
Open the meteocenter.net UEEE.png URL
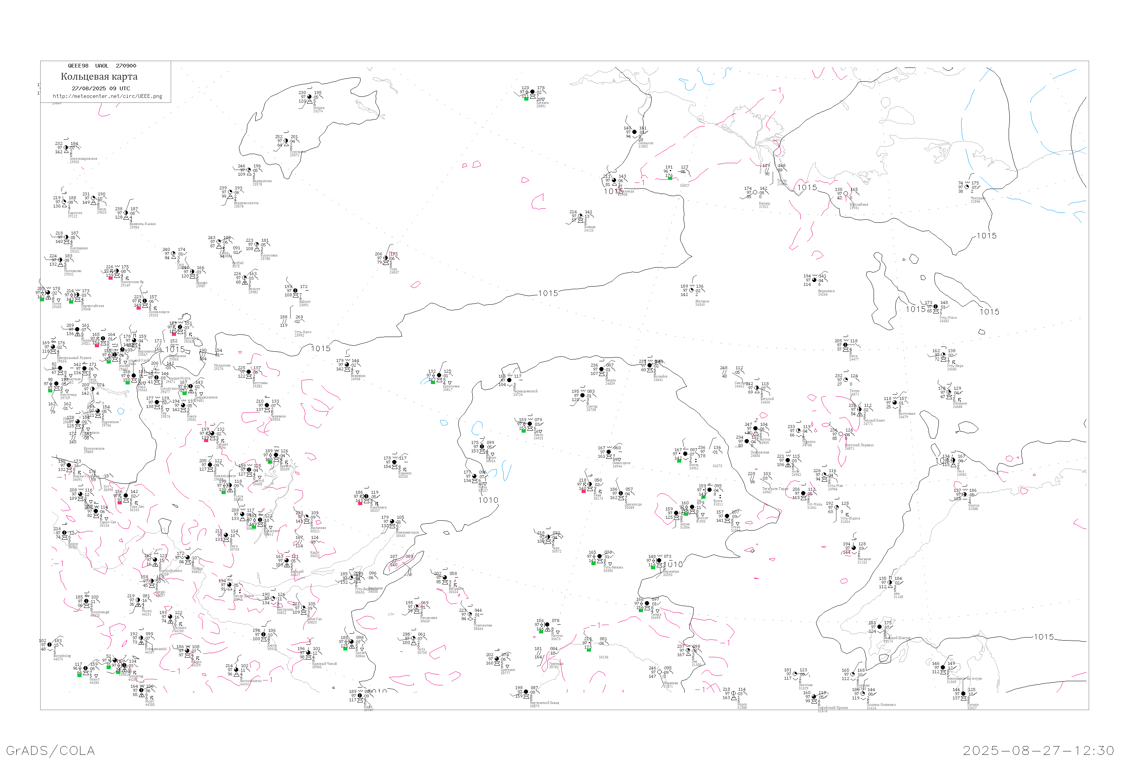[107, 96]
